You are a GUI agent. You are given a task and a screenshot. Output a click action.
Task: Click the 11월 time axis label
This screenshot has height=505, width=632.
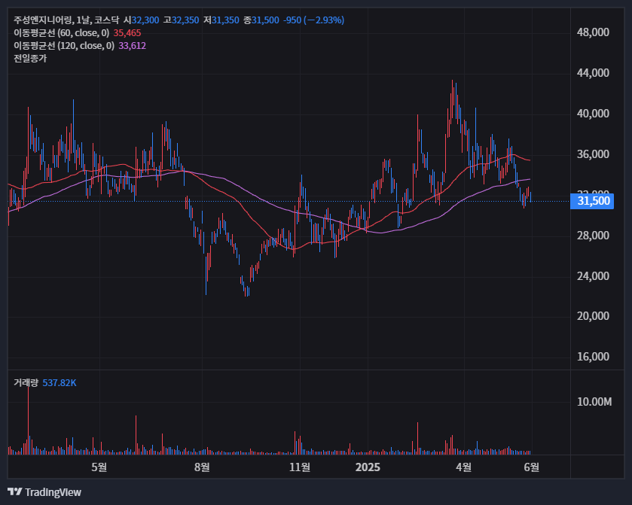(x=300, y=467)
